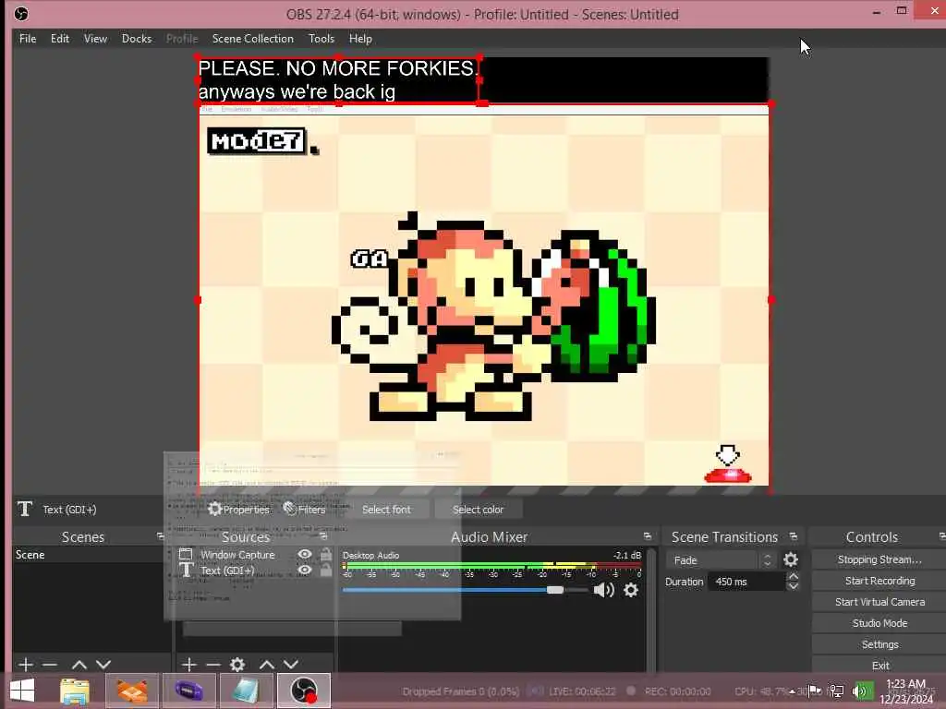
Task: Click Duration 450 ms field
Action: click(x=746, y=582)
